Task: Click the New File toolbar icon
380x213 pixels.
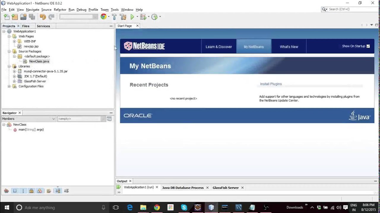Action: 7,17
